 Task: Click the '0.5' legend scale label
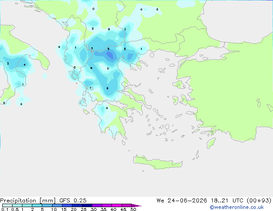coord(15,209)
